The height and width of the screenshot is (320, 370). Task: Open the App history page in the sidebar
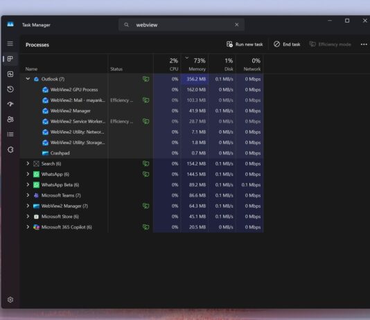[x=10, y=89]
